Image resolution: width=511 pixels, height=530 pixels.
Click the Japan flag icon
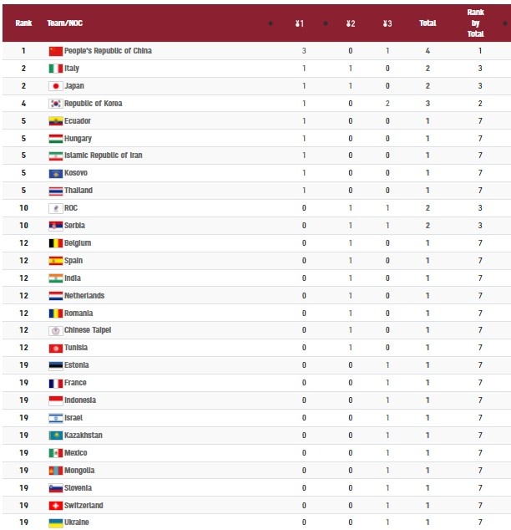coord(56,86)
